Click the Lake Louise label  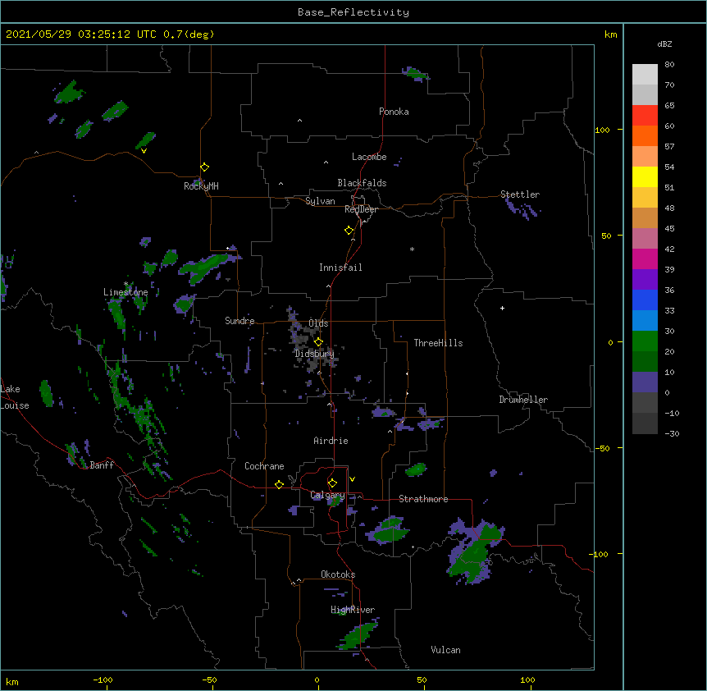(x=15, y=397)
